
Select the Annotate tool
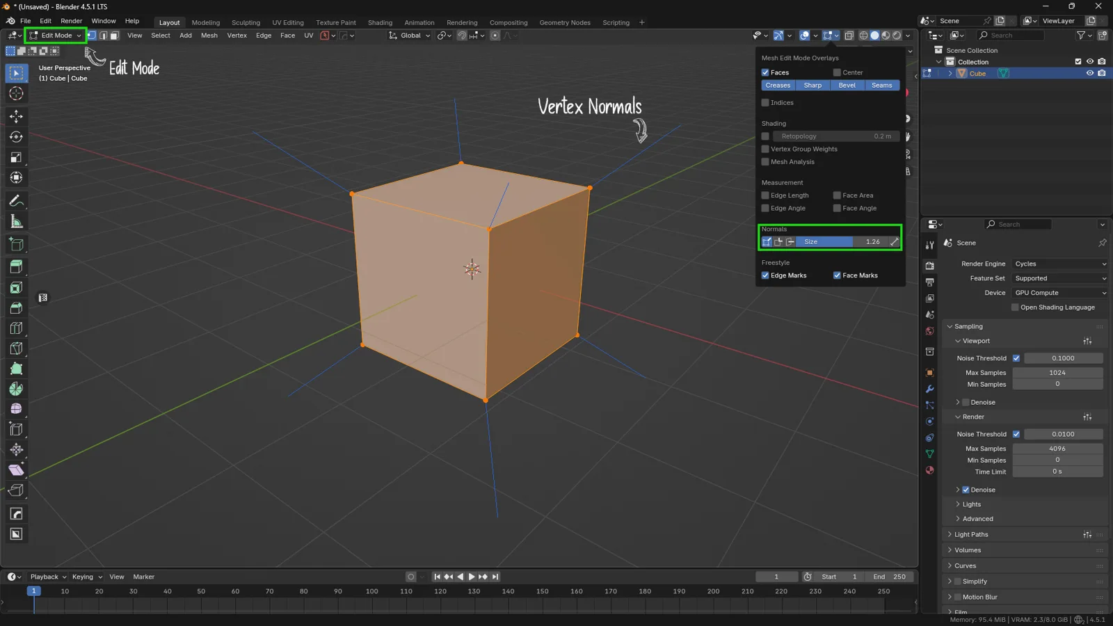tap(16, 201)
